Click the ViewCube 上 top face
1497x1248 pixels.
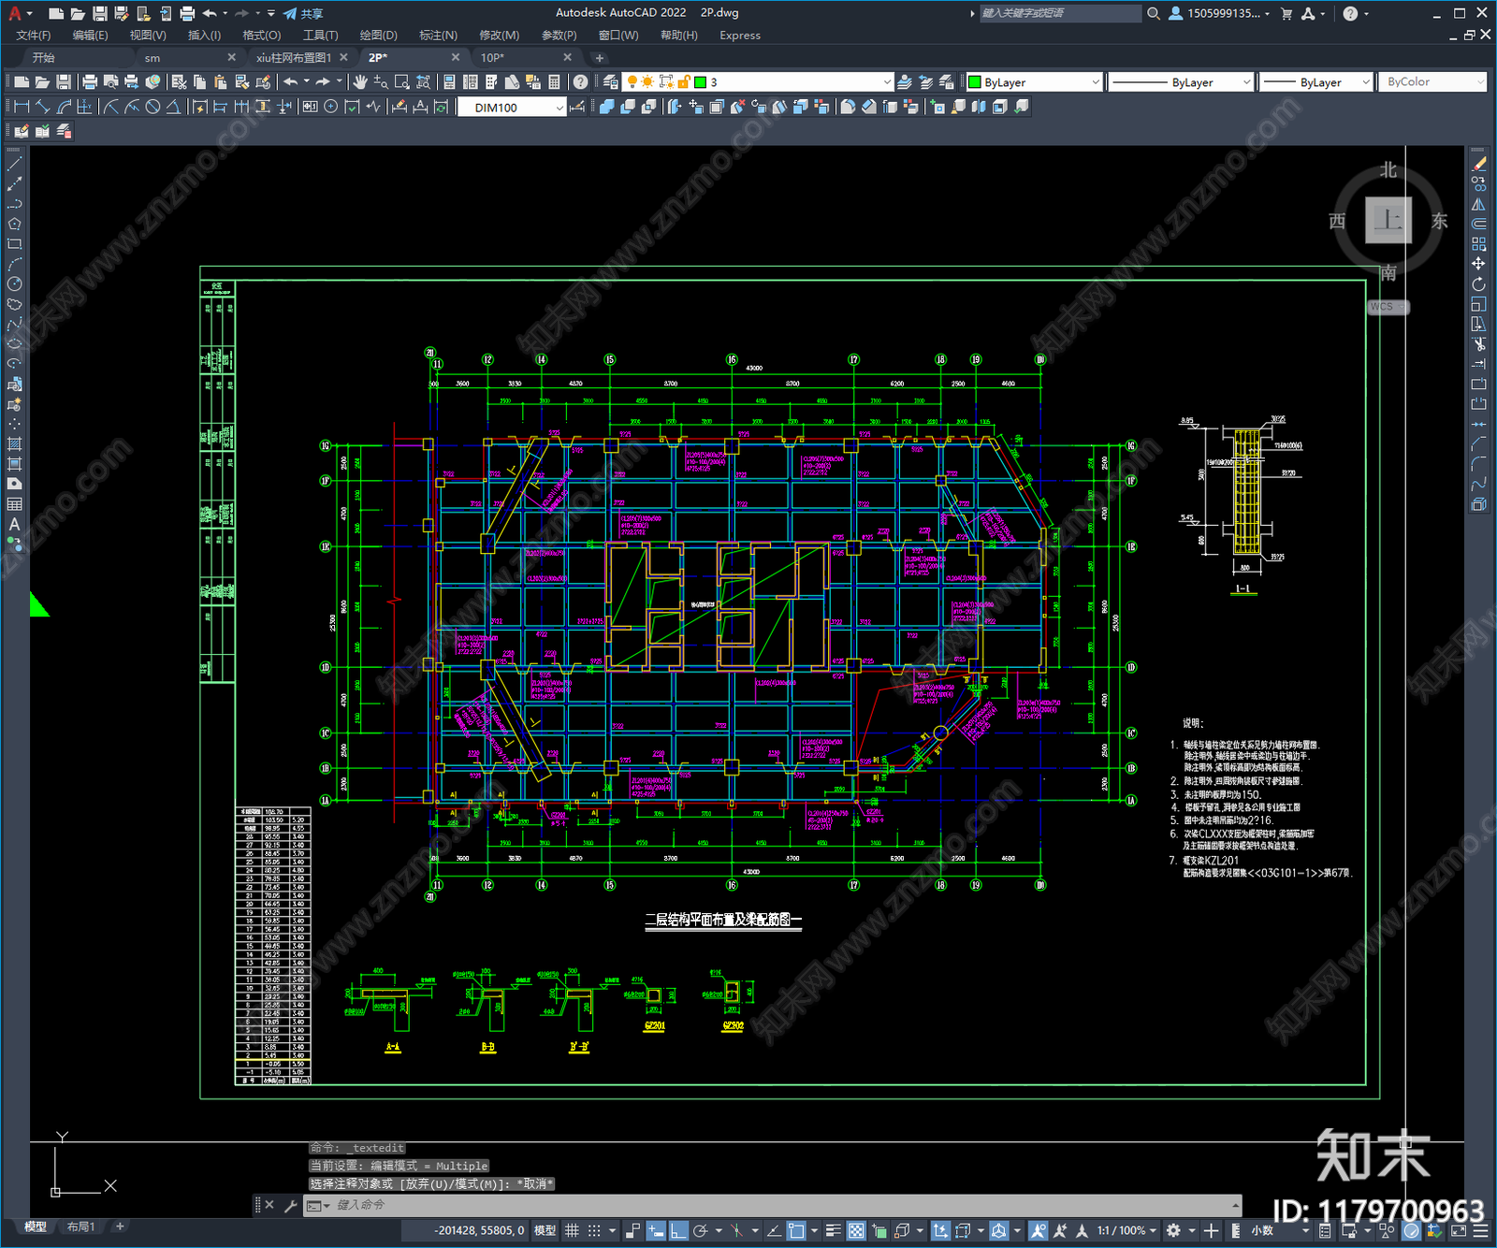[1388, 221]
